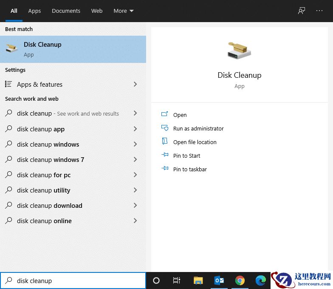Screen dimensions: 333x289
Task: Click the three-dot options icon
Action: coord(319,11)
